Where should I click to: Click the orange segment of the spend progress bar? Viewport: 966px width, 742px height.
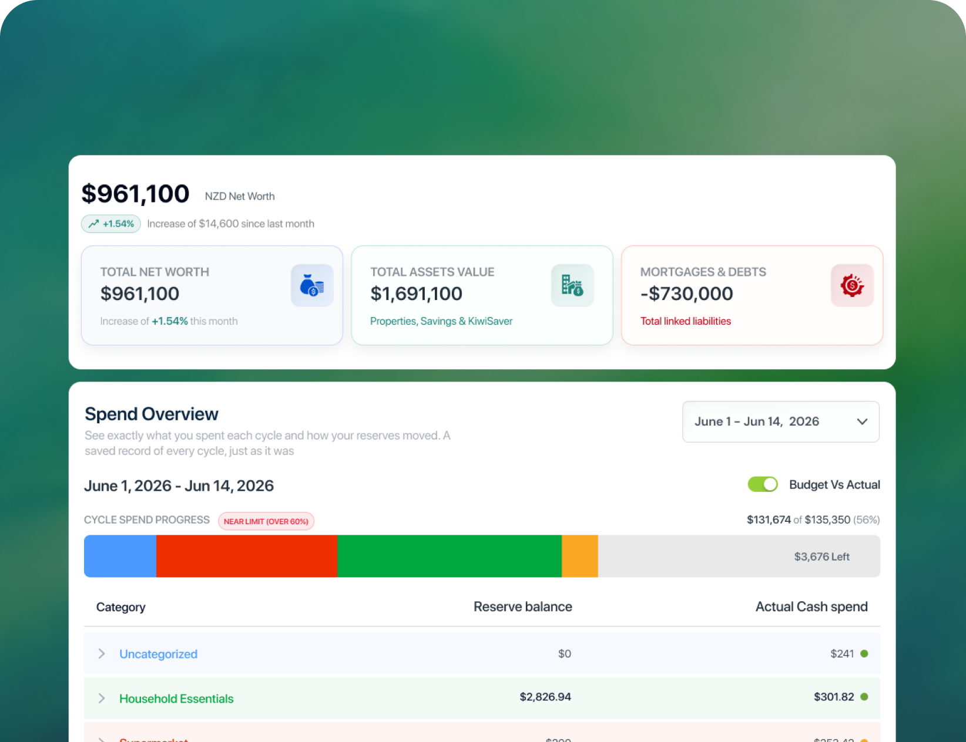(x=580, y=556)
